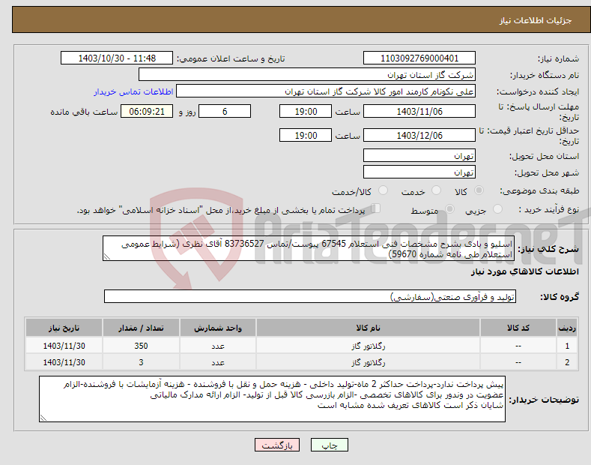Viewport: 591px width, 465px height.
Task: Click the بازگشت back button
Action: [x=277, y=445]
